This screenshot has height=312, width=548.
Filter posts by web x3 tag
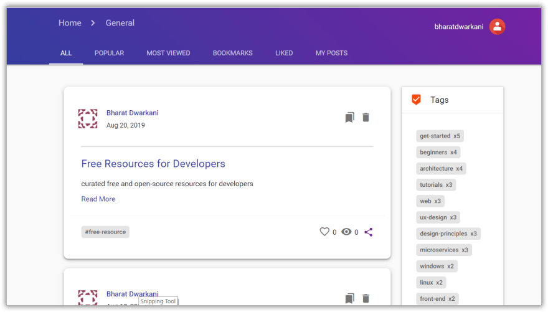[430, 201]
